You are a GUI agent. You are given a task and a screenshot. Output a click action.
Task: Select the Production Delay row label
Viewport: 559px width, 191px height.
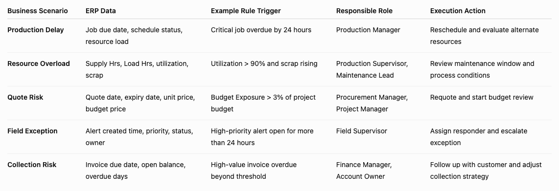click(x=36, y=30)
